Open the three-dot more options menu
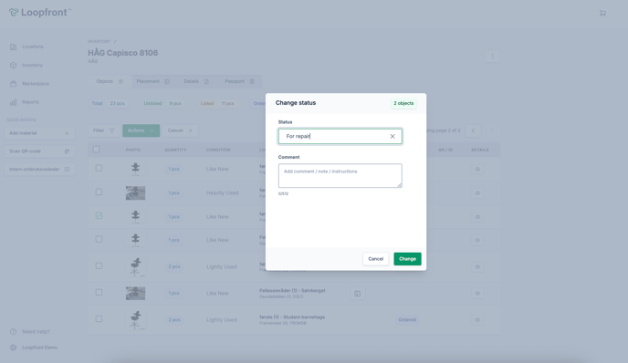 pyautogui.click(x=492, y=56)
